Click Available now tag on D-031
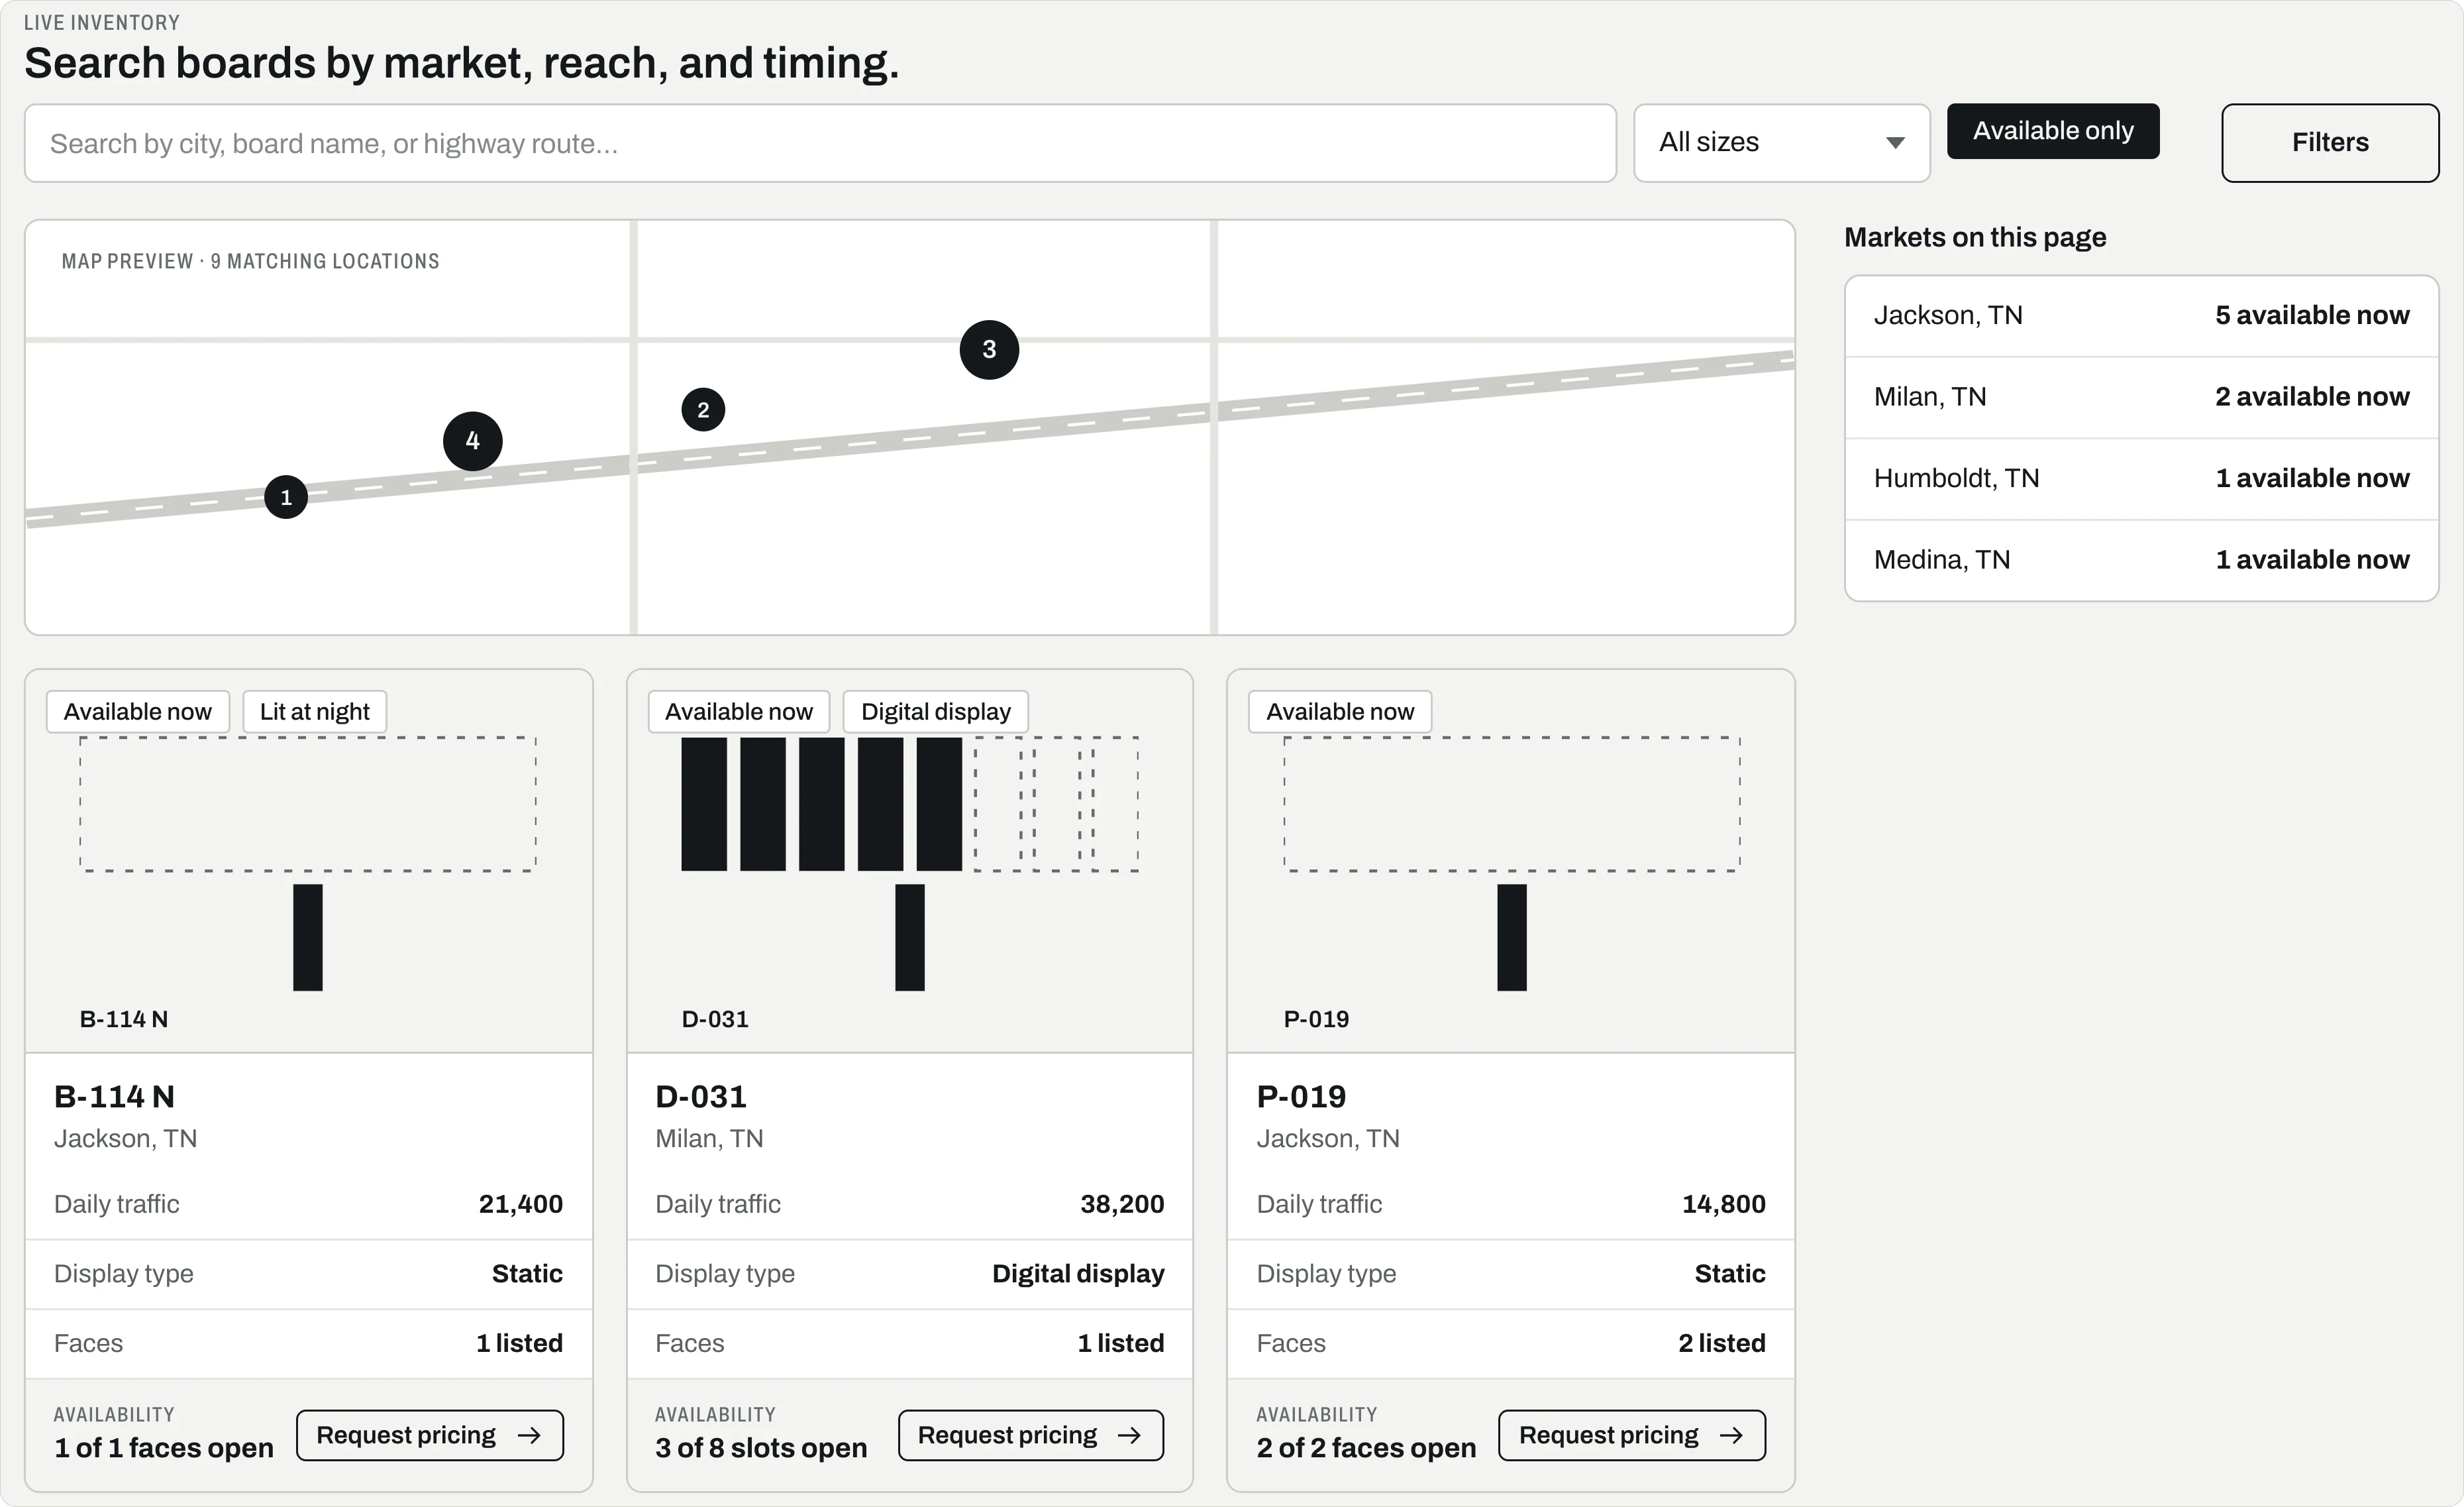 pos(739,712)
